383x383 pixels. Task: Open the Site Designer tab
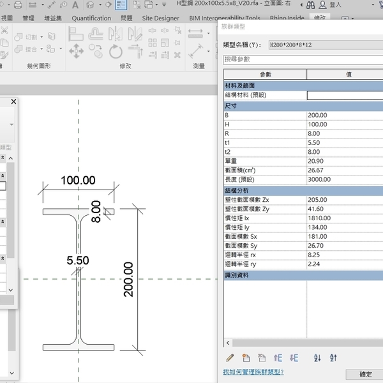click(x=160, y=19)
